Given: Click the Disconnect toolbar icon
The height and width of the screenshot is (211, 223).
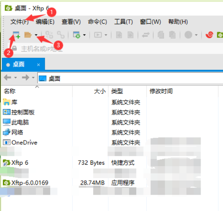Looking at the screenshot, I should 61,35.
